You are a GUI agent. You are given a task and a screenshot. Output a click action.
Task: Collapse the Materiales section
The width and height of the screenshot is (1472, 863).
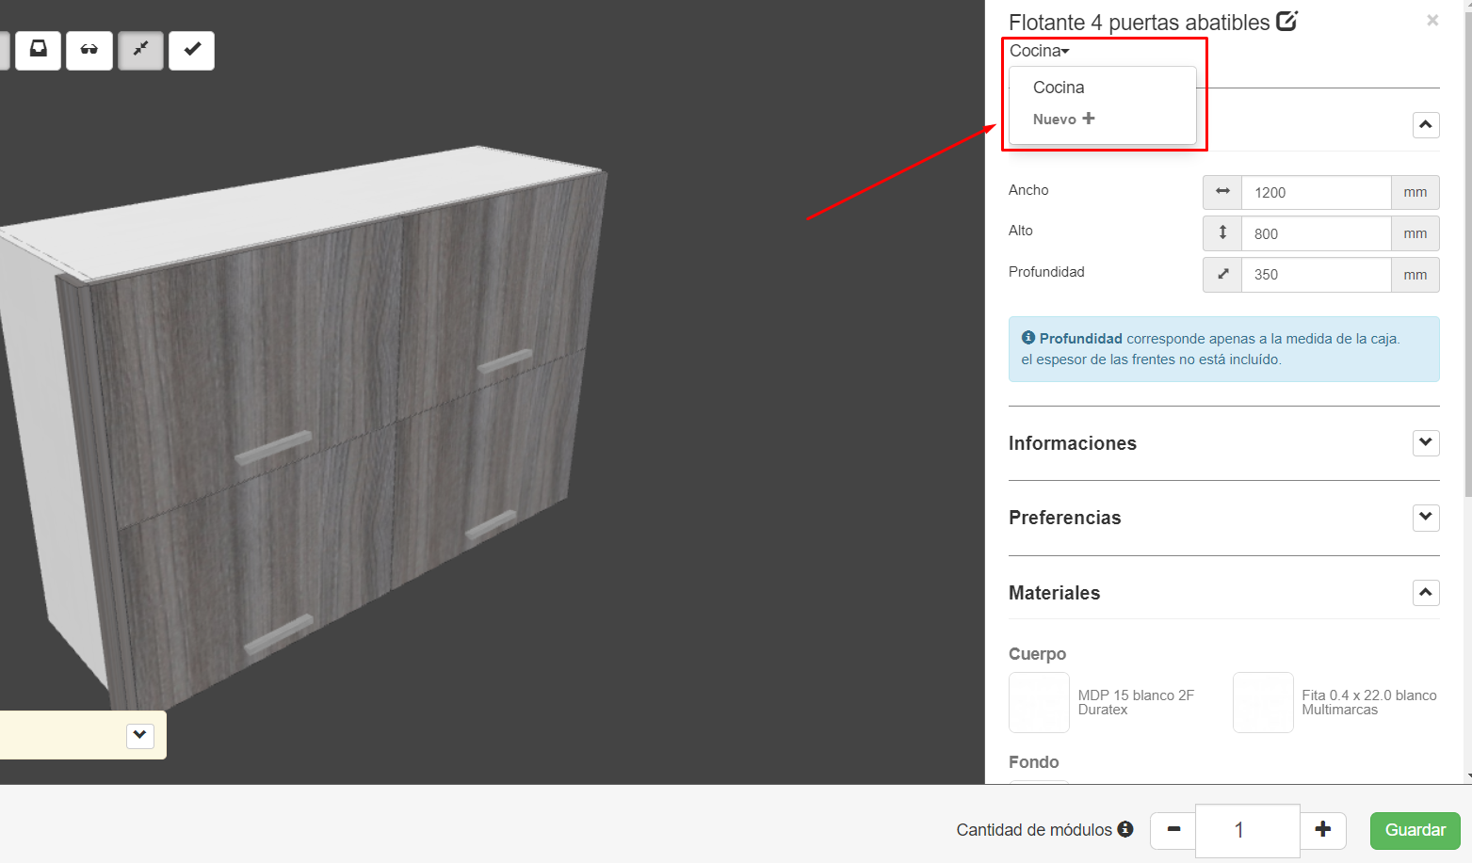click(1426, 592)
